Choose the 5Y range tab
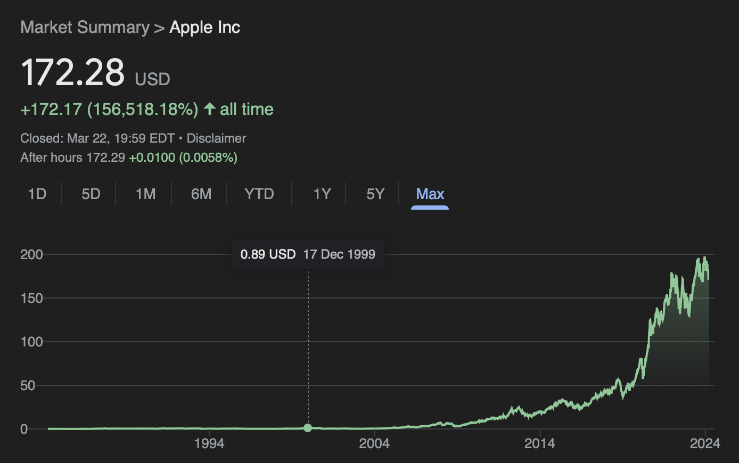 pyautogui.click(x=375, y=194)
